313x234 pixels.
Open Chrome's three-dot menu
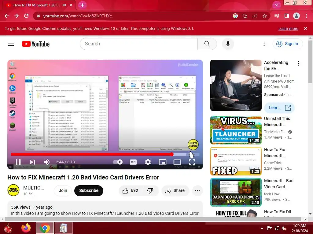click(x=306, y=16)
